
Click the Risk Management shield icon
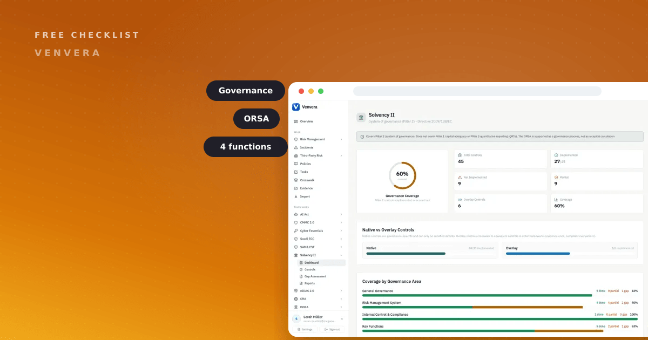(x=296, y=139)
